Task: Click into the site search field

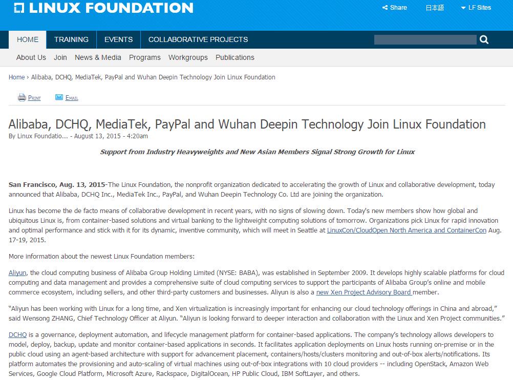Action: [x=425, y=39]
